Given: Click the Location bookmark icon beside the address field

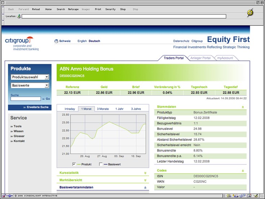Looking at the screenshot, I should pyautogui.click(x=19, y=16).
